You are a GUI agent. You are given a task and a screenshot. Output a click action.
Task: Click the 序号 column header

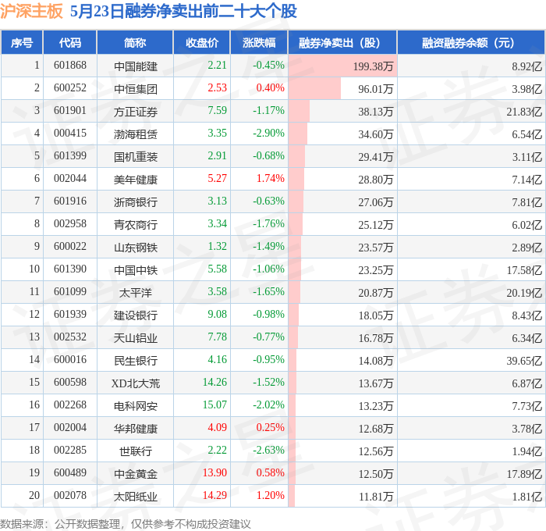point(22,42)
